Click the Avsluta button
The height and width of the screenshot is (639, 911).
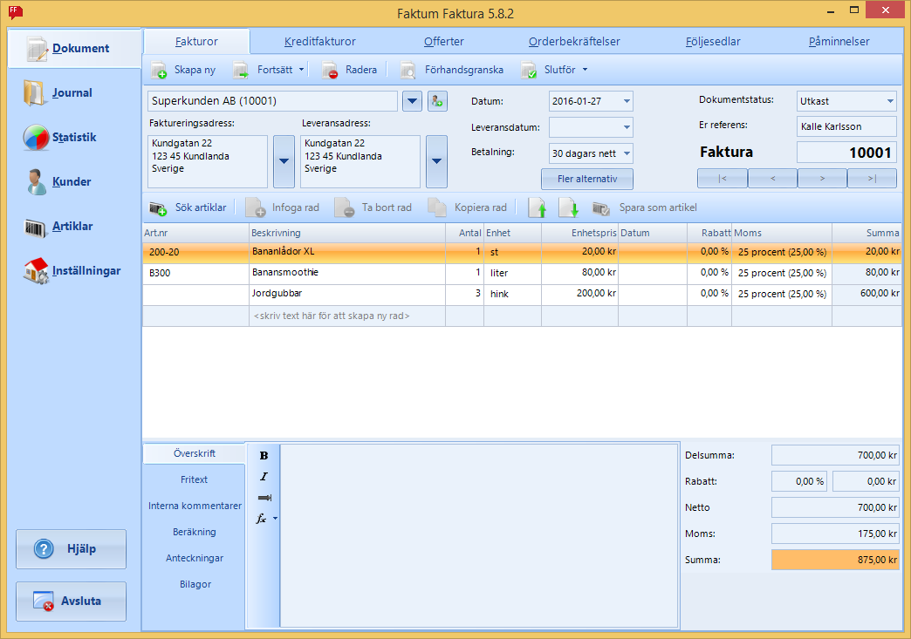71,602
